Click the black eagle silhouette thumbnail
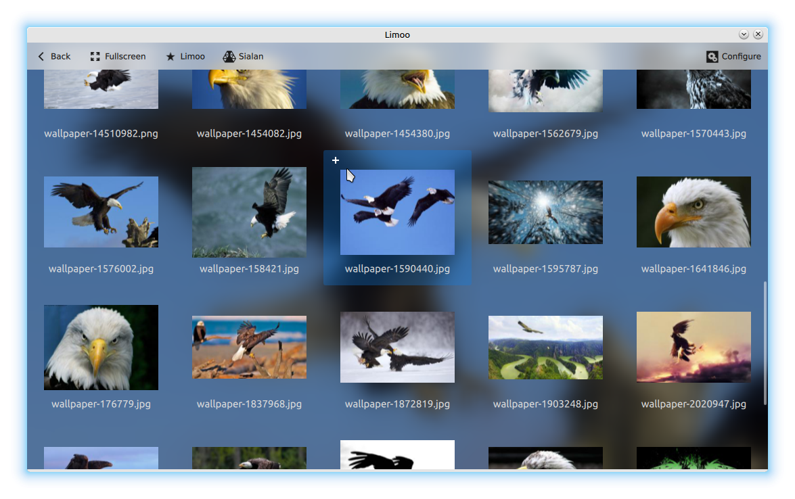The height and width of the screenshot is (499, 795). coord(397,454)
